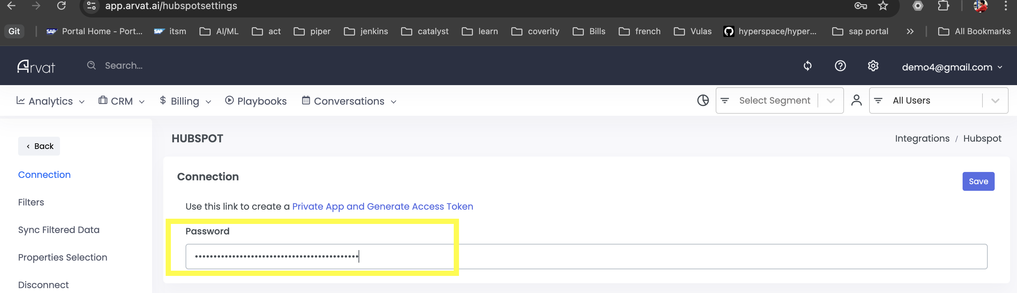The image size is (1017, 293).
Task: Open Portal Home bookmark
Action: tap(95, 31)
